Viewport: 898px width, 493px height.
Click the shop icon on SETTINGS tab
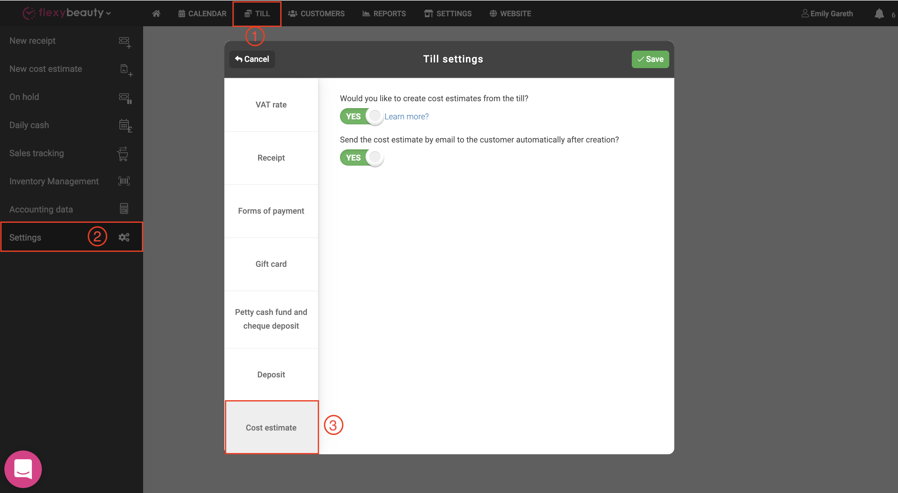tap(428, 14)
